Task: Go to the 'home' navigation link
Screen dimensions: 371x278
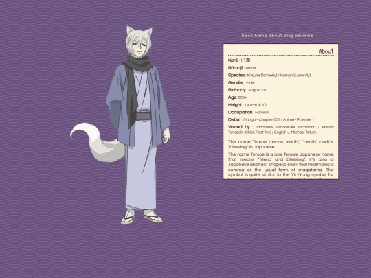Action: (x=260, y=36)
